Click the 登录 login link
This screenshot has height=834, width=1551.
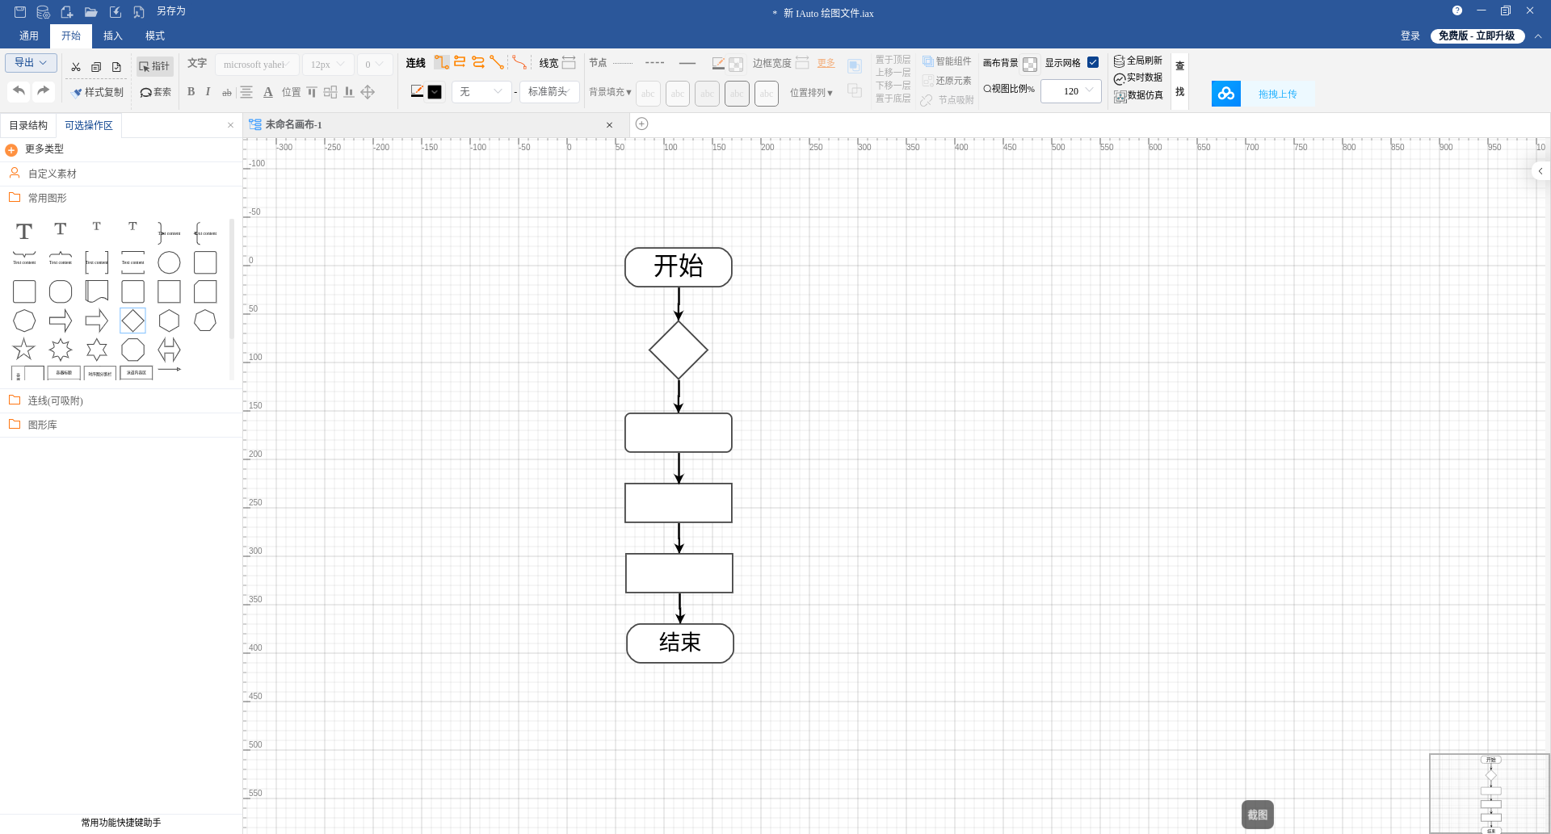pos(1410,36)
